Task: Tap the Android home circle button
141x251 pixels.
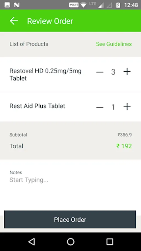Action: point(70,242)
